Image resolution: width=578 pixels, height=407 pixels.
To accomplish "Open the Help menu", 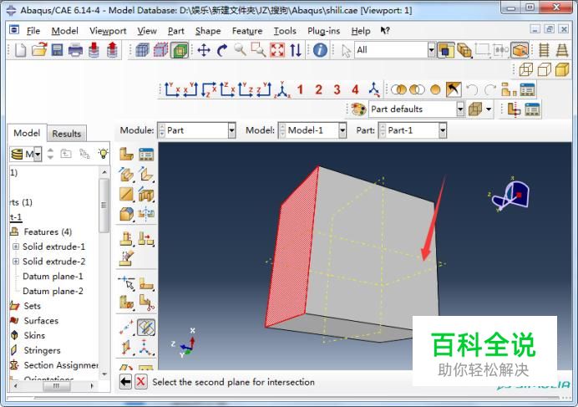I will (361, 31).
